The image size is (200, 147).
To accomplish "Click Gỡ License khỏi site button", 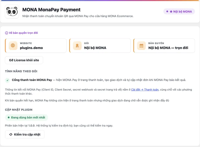I will (x=24, y=60).
